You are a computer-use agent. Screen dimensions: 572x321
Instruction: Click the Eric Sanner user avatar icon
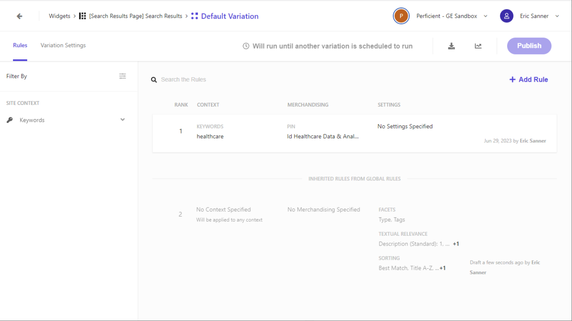[x=506, y=16]
